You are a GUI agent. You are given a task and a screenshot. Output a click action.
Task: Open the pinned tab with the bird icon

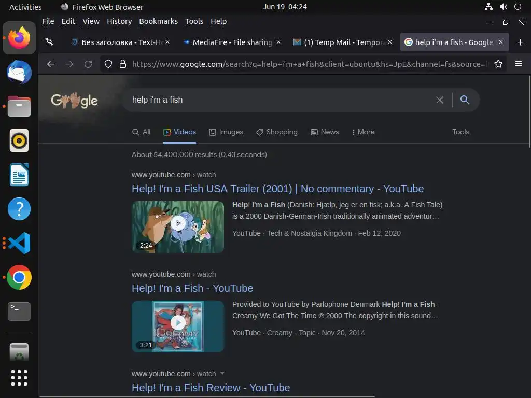coord(49,42)
